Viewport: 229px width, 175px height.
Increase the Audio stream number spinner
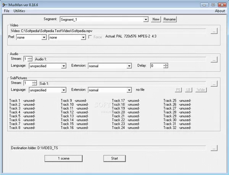[x=30, y=58]
